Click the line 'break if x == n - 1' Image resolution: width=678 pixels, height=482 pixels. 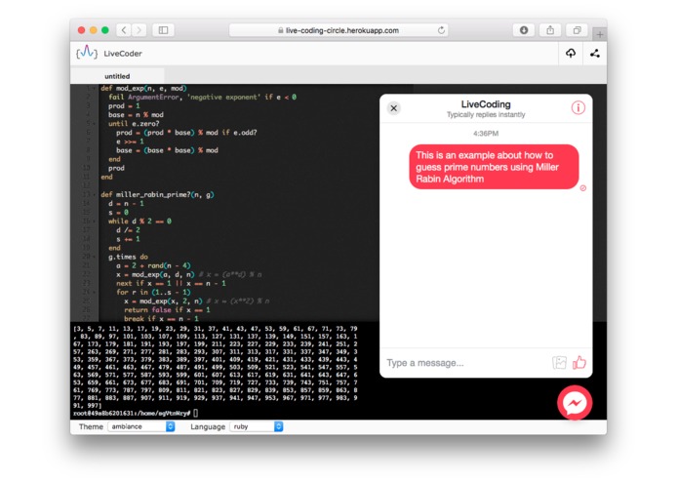[161, 319]
